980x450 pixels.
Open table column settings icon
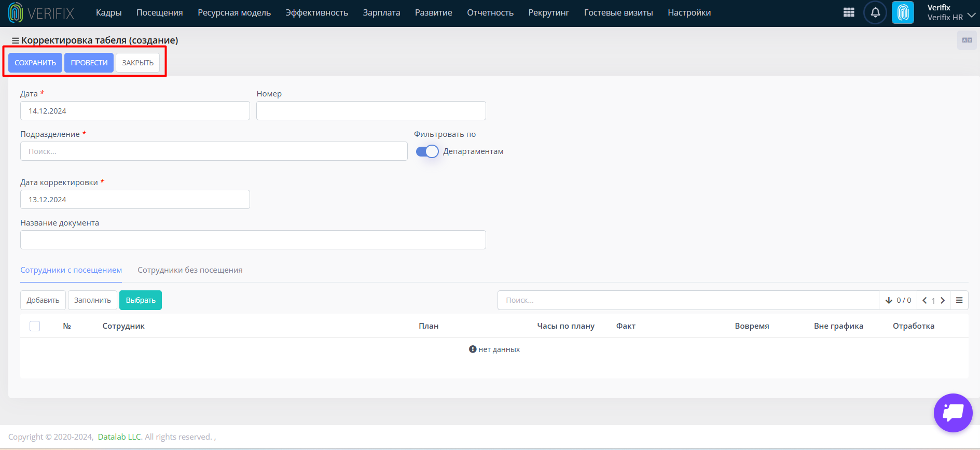coord(959,300)
